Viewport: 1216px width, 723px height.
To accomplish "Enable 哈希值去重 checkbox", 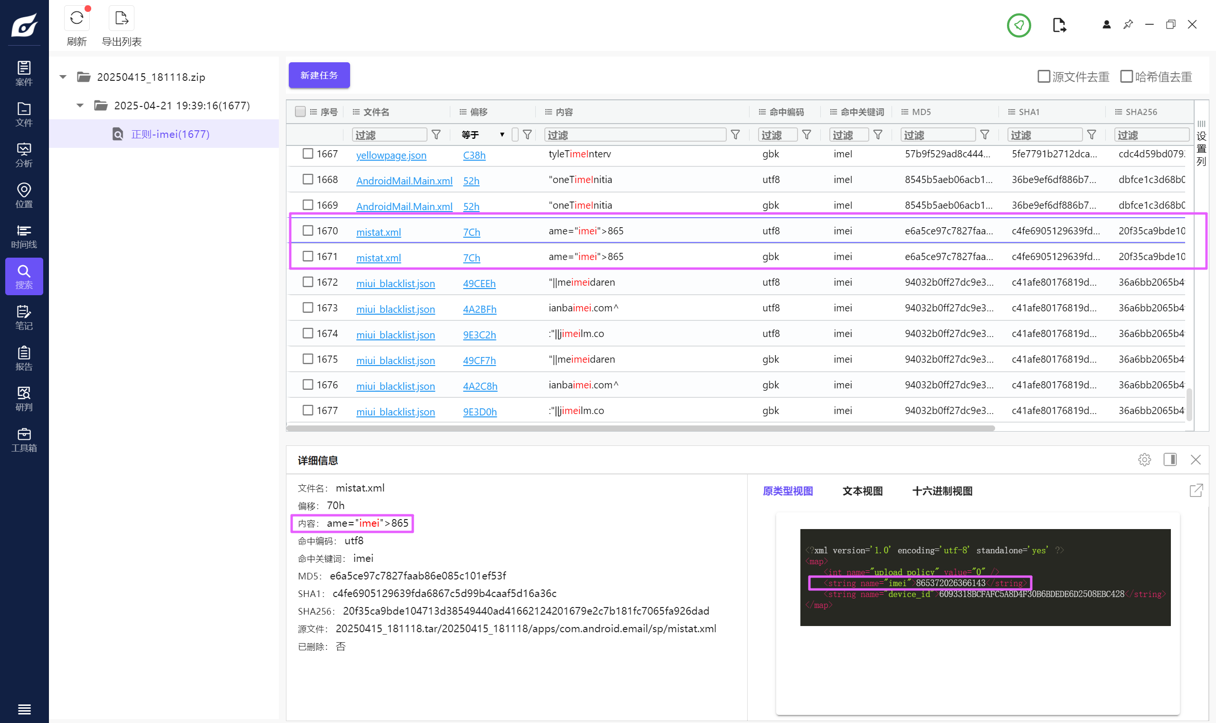I will (x=1126, y=77).
